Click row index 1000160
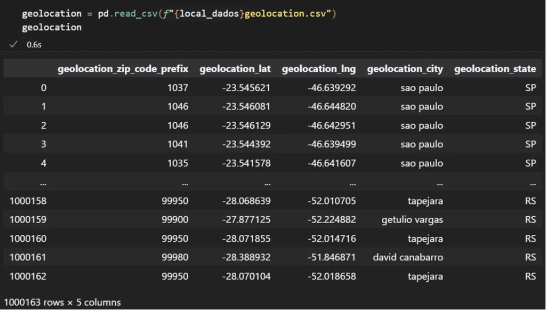The height and width of the screenshot is (310, 546). 28,239
